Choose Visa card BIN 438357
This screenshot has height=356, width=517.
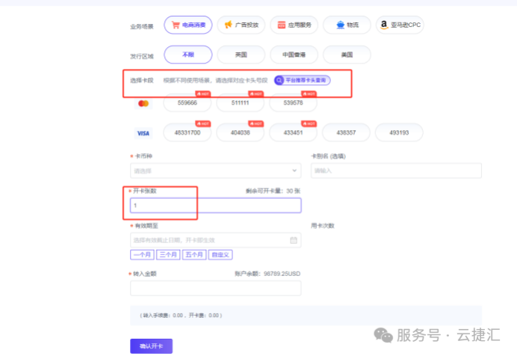[x=347, y=133]
